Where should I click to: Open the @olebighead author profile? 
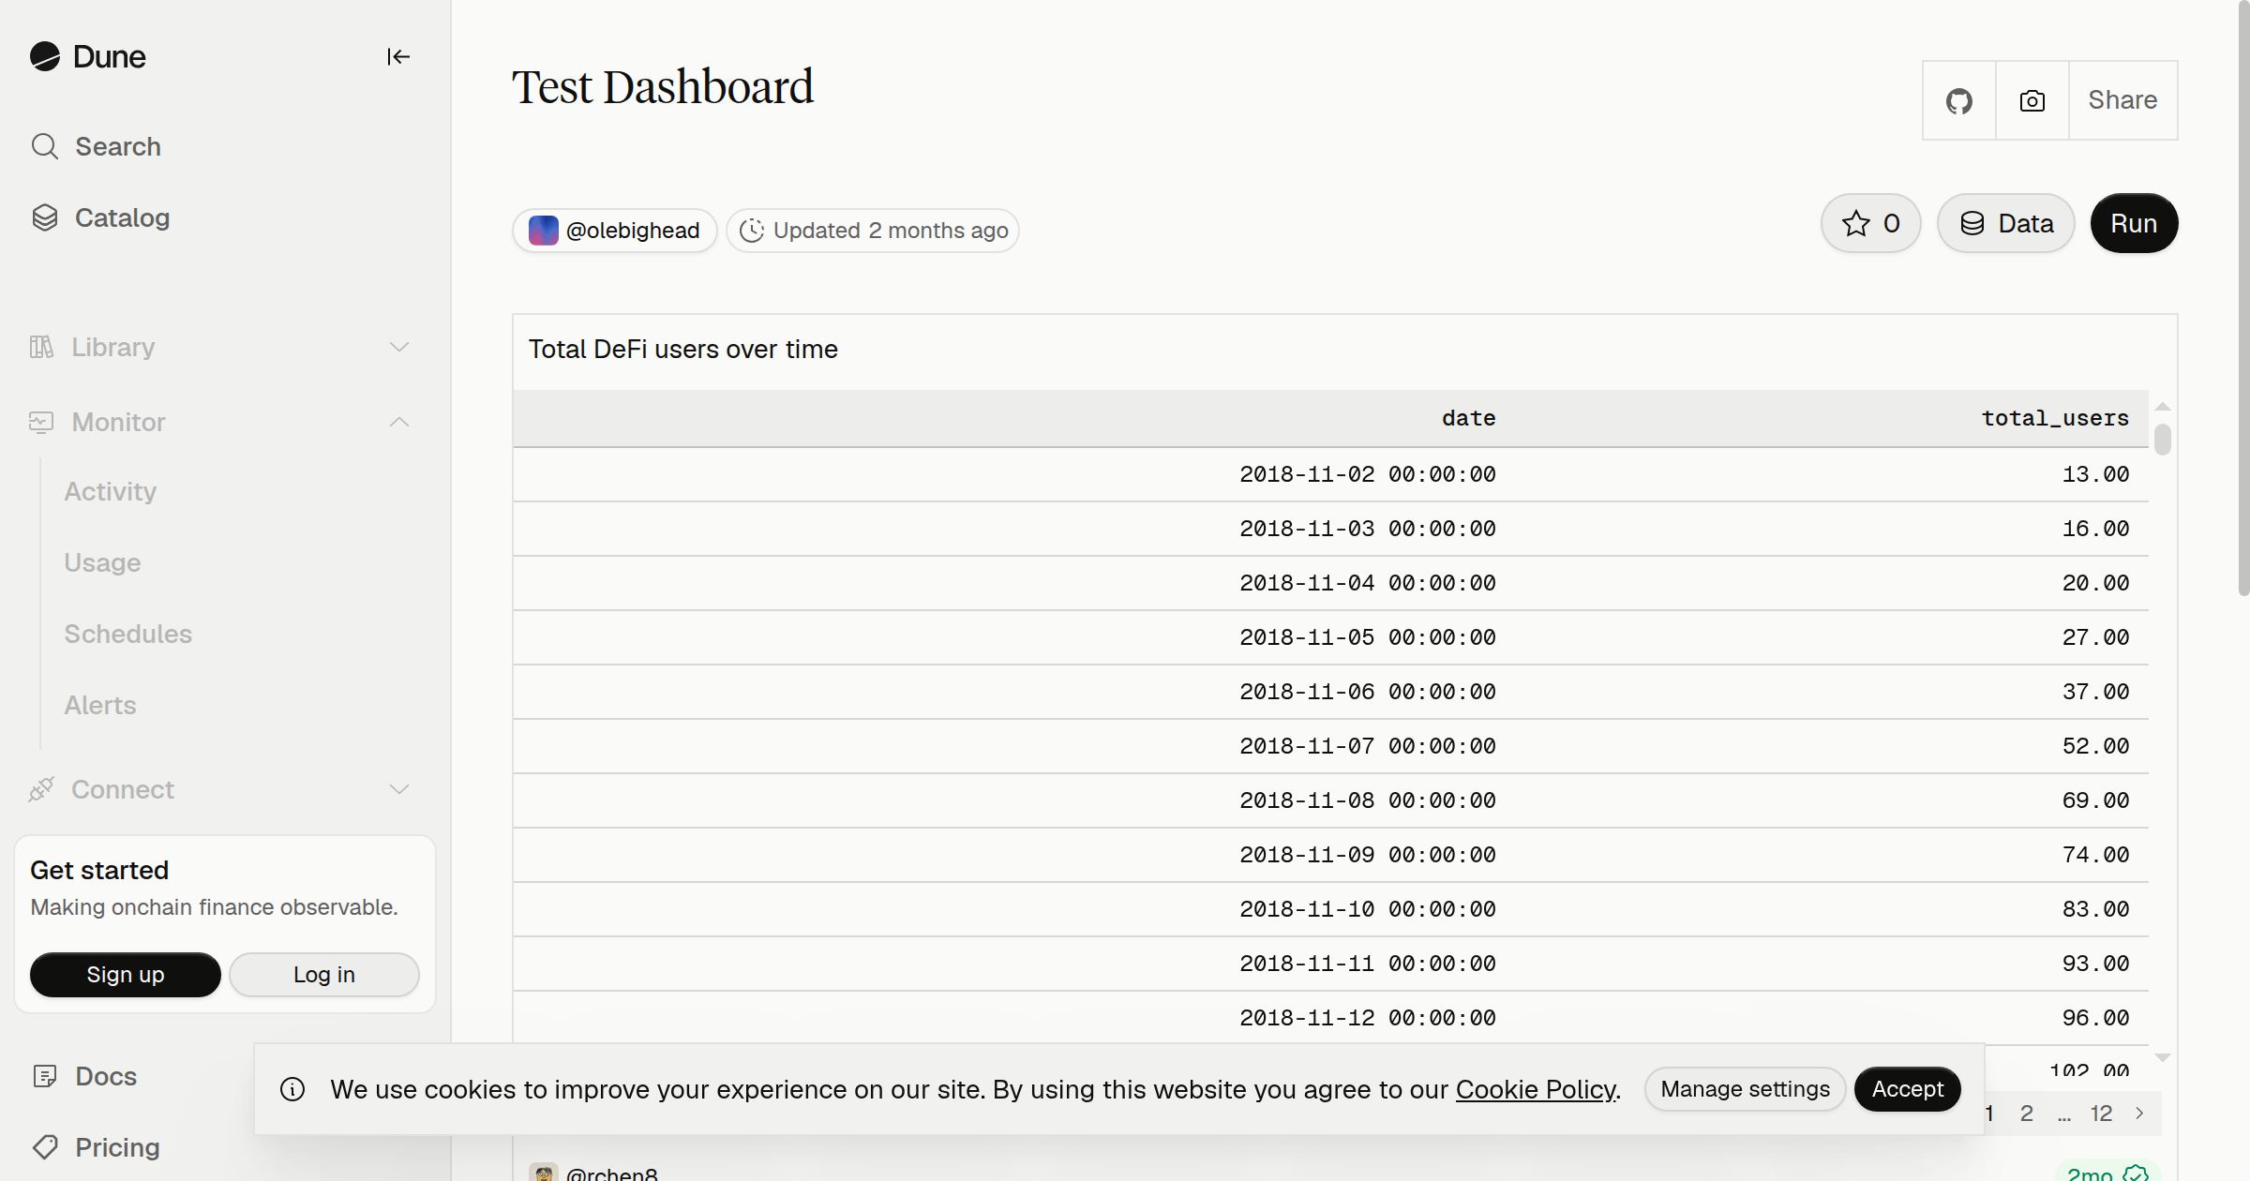(x=615, y=231)
